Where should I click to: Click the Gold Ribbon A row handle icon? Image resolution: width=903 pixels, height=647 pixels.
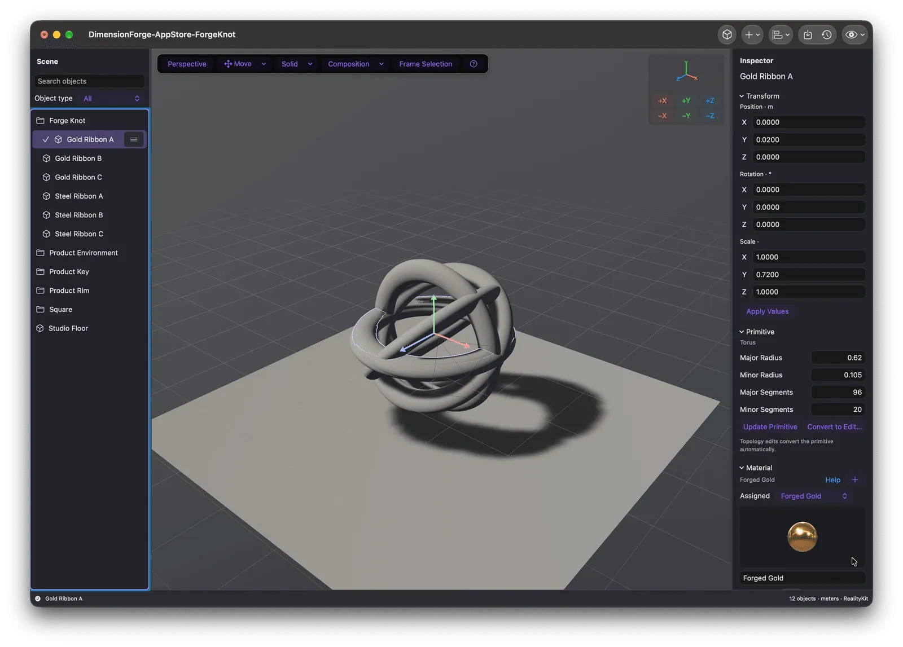coord(134,139)
